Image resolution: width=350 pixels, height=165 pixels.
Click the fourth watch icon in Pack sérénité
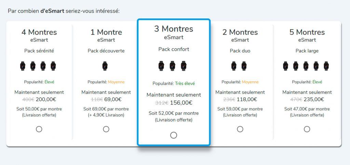click(x=53, y=66)
